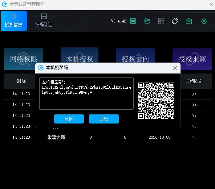Click the server stack icon in toolbar
This screenshot has height=189, width=215.
133,21
